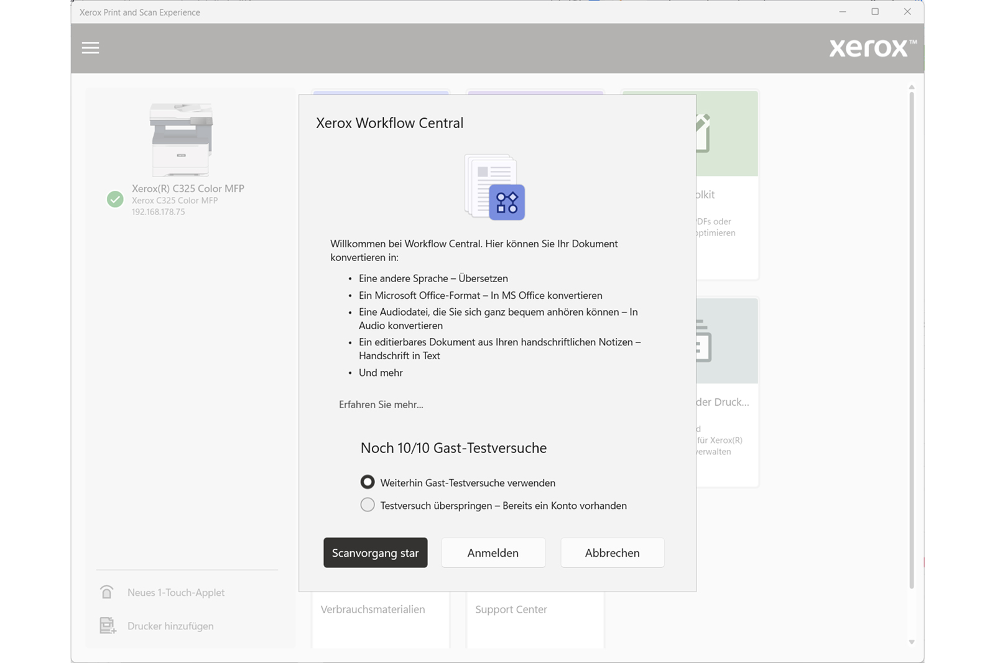Click the green printer status checkmark
995x663 pixels.
115,199
